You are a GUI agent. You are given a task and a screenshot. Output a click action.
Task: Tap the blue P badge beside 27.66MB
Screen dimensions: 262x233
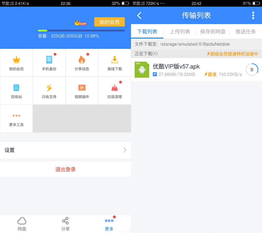pyautogui.click(x=155, y=74)
